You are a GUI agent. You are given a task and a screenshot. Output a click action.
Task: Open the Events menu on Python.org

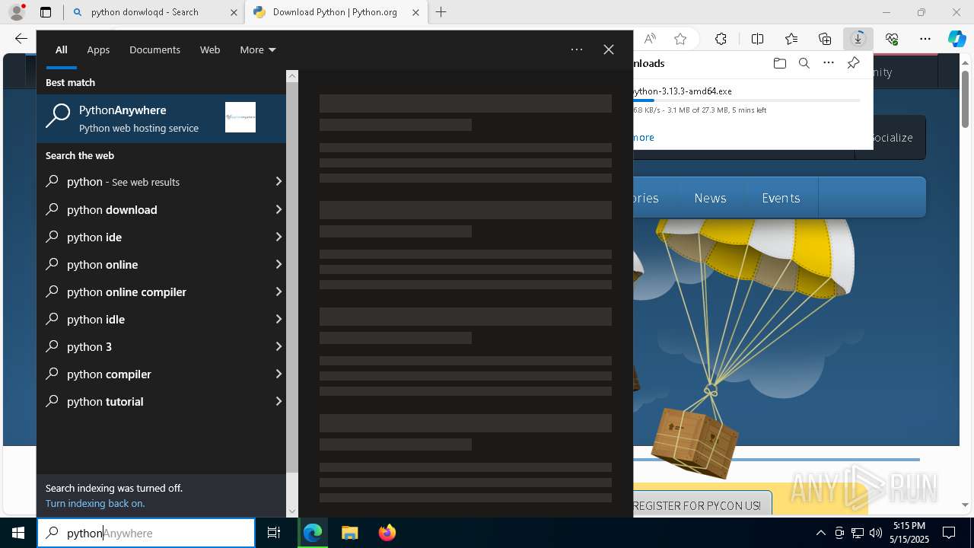[781, 198]
